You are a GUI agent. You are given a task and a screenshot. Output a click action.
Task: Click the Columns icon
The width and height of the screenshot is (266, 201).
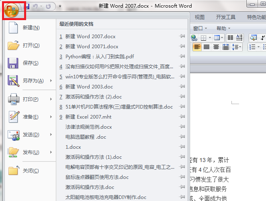(230, 38)
